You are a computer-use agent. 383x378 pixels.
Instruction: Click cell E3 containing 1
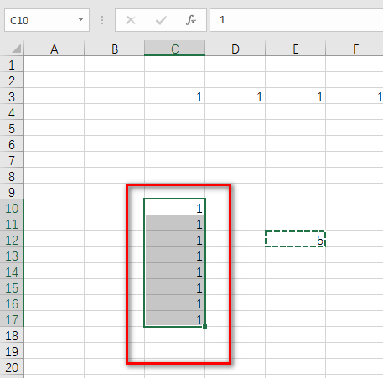pos(296,96)
